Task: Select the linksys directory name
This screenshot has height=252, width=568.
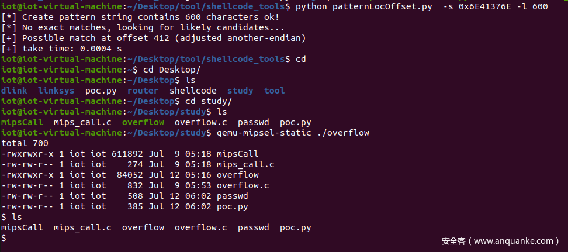Action: tap(57, 91)
